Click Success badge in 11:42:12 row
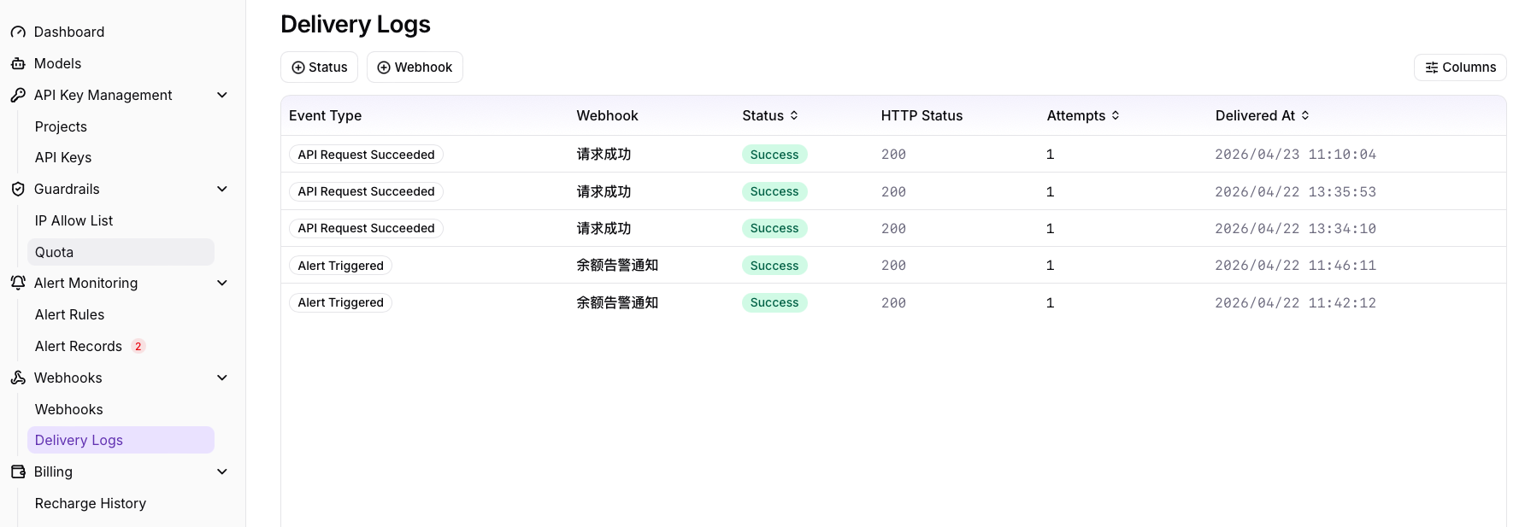Viewport: 1531px width, 527px height. tap(774, 302)
